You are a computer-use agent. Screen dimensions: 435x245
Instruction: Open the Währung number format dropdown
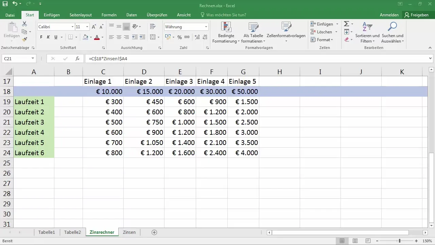click(206, 27)
